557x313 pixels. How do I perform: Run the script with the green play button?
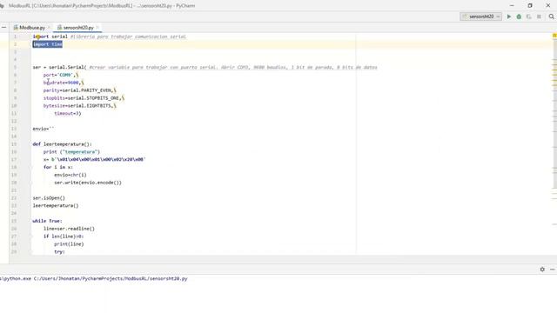(508, 17)
